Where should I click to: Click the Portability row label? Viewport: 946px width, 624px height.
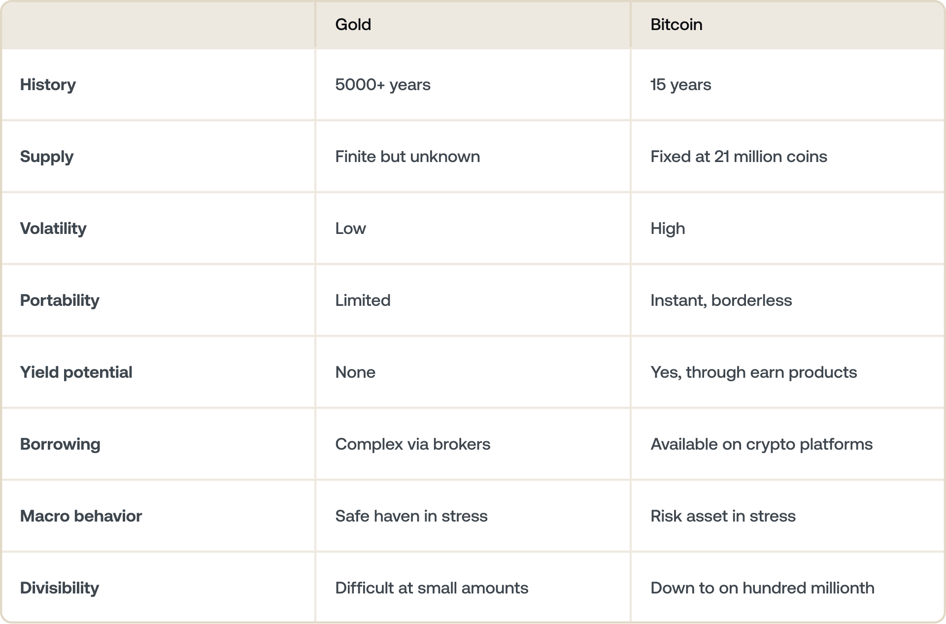59,300
